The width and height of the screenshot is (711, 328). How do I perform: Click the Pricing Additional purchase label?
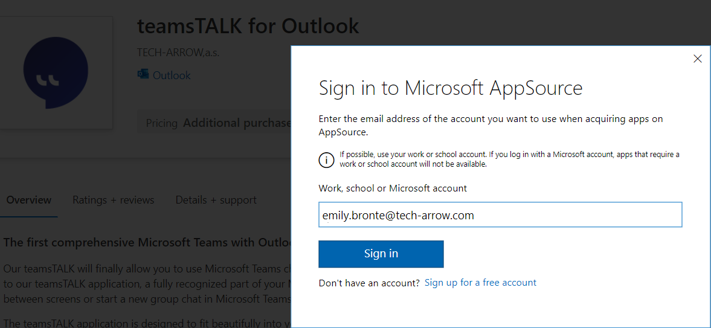217,123
